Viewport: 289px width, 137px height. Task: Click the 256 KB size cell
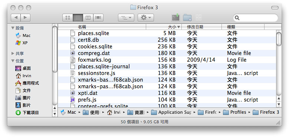point(167,40)
